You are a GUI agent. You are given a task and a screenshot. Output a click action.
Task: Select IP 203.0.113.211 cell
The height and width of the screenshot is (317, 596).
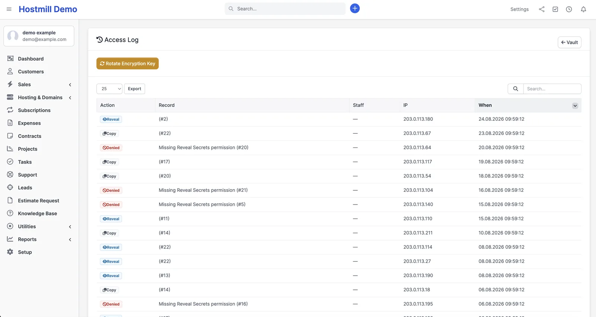tap(418, 233)
